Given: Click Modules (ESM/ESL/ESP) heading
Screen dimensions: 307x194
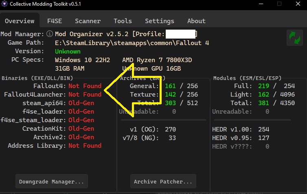Looking at the screenshot, I should (247, 78).
